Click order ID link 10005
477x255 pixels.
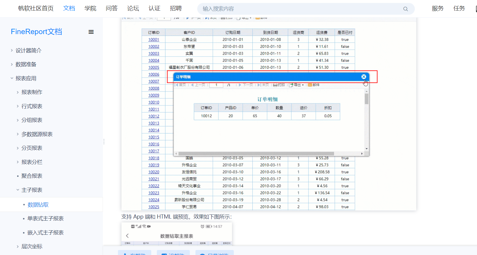tap(154, 68)
